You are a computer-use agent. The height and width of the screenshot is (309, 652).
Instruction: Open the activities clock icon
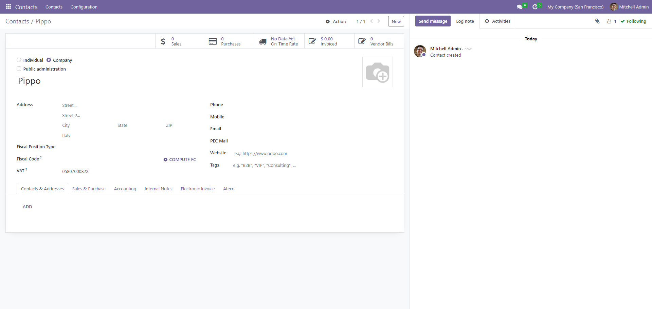(536, 7)
